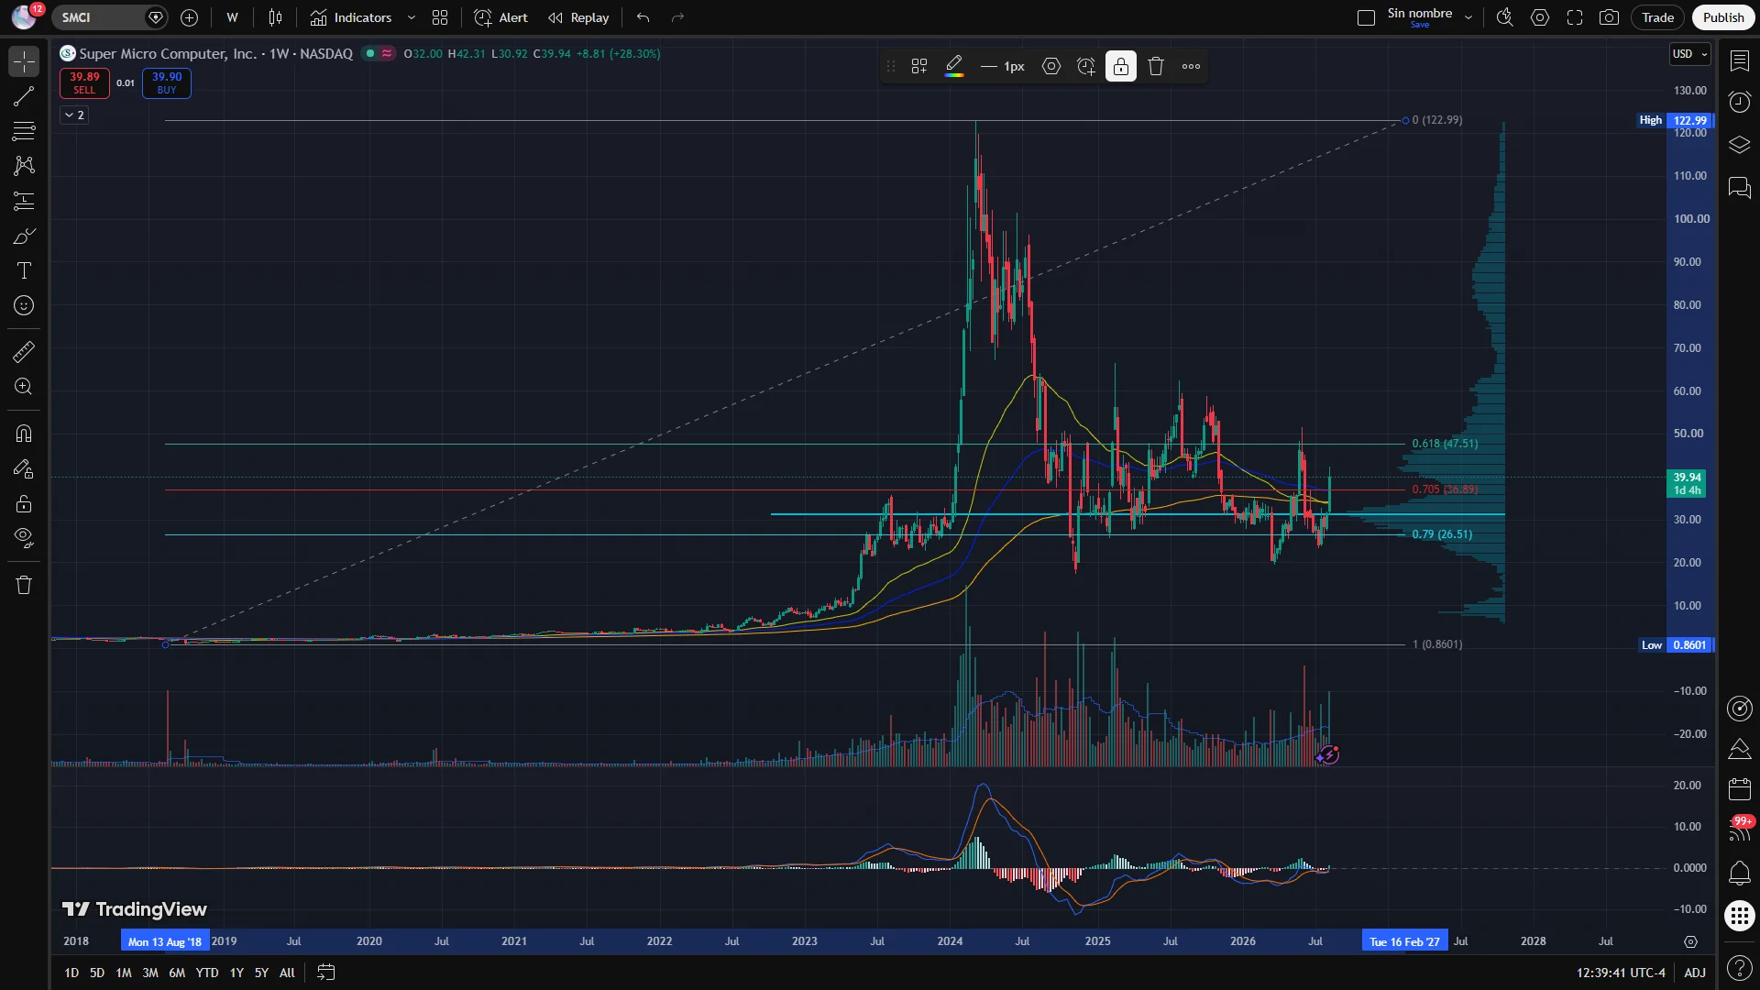
Task: Open drawing settings in floating toolbar
Action: pyautogui.click(x=1051, y=66)
